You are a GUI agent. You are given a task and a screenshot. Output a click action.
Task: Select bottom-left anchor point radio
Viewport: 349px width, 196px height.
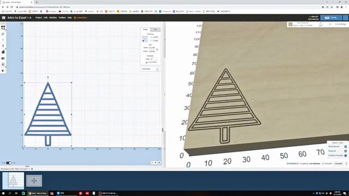(143, 41)
